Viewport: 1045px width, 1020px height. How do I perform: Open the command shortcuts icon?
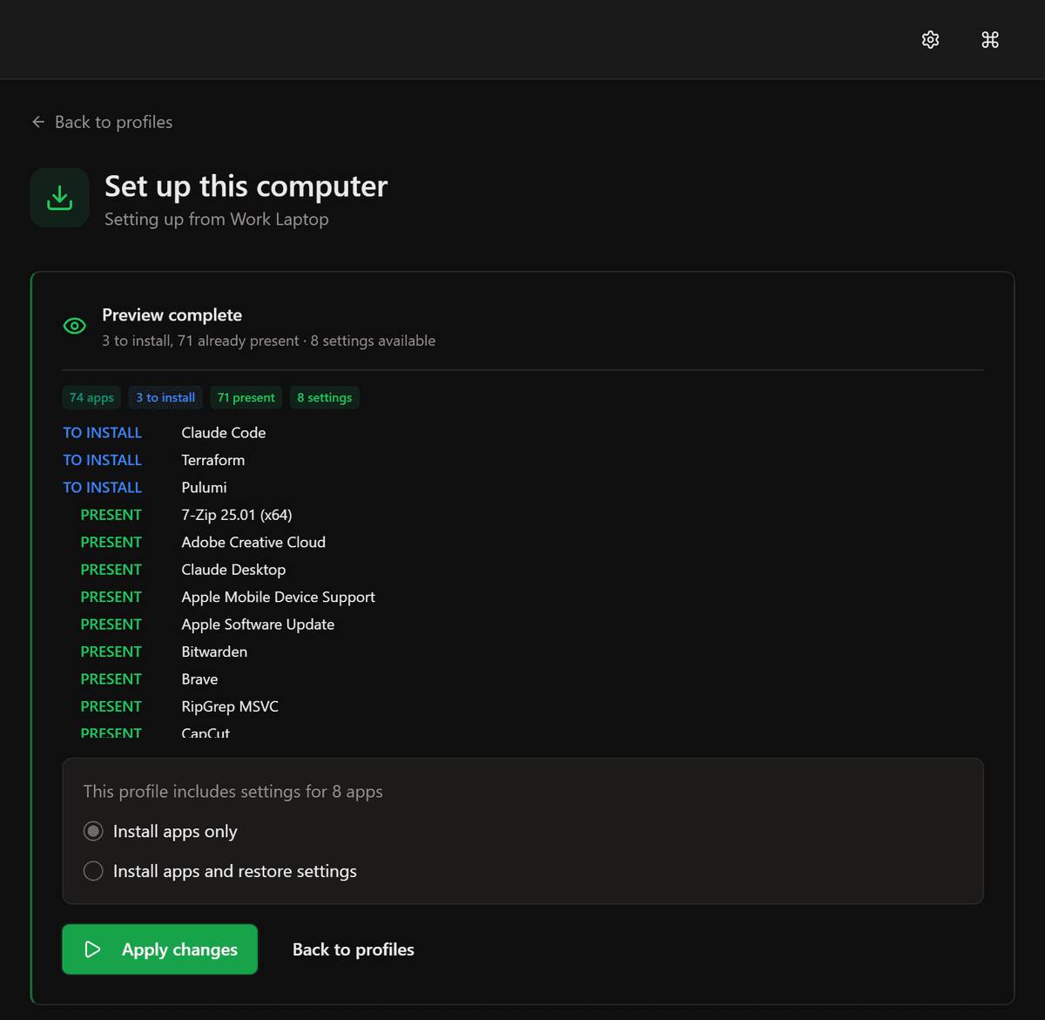[990, 40]
